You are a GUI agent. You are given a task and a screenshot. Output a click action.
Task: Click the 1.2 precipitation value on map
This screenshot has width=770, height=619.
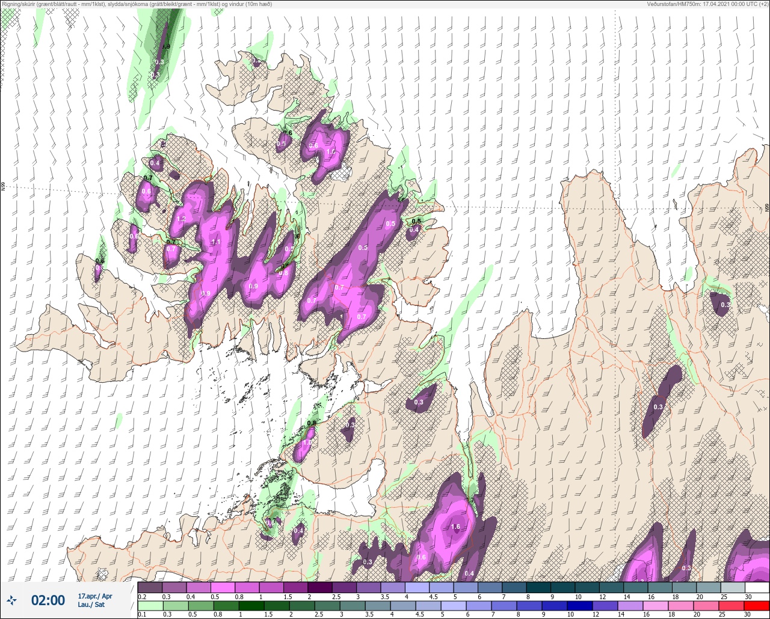pos(182,219)
